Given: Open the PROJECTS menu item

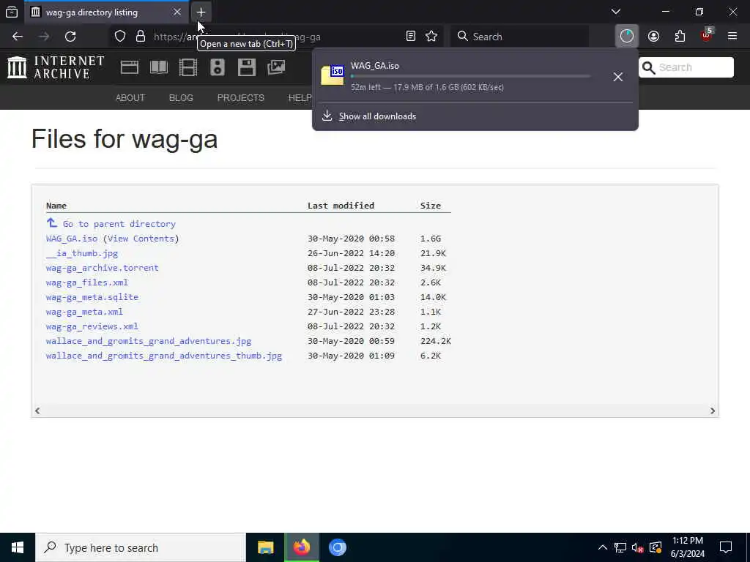Looking at the screenshot, I should tap(240, 98).
